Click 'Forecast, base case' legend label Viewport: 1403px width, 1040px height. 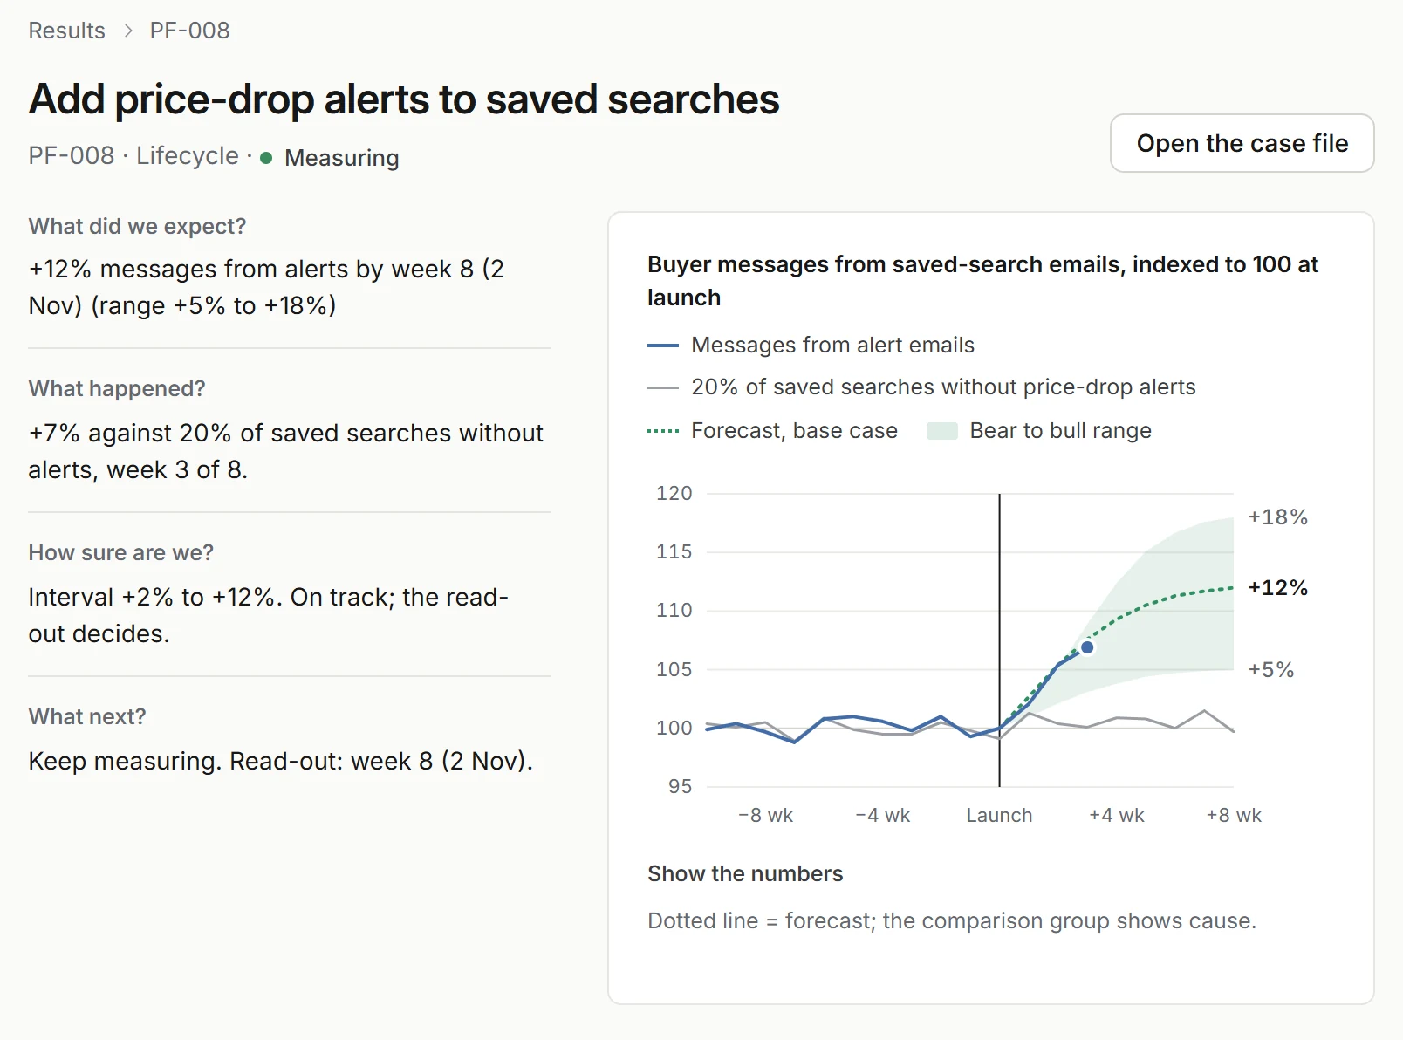tap(794, 431)
